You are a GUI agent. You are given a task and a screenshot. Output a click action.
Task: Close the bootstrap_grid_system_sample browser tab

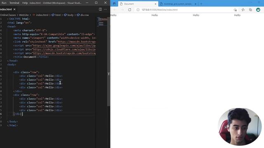click(196, 4)
